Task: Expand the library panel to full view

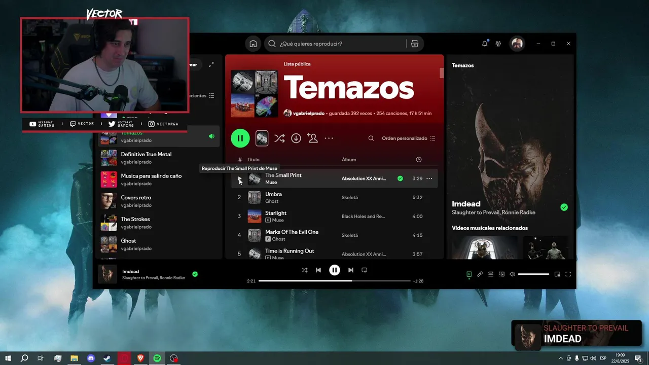Action: point(211,64)
